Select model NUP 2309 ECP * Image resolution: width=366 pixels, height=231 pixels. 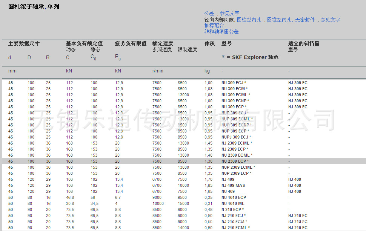(x=236, y=173)
